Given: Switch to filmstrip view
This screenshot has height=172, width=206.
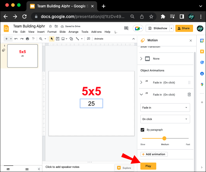Looking at the screenshot, I should [x=8, y=169].
